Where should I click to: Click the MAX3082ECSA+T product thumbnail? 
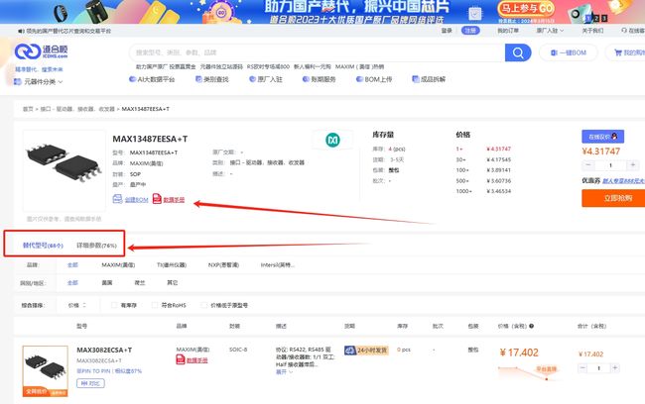point(46,371)
